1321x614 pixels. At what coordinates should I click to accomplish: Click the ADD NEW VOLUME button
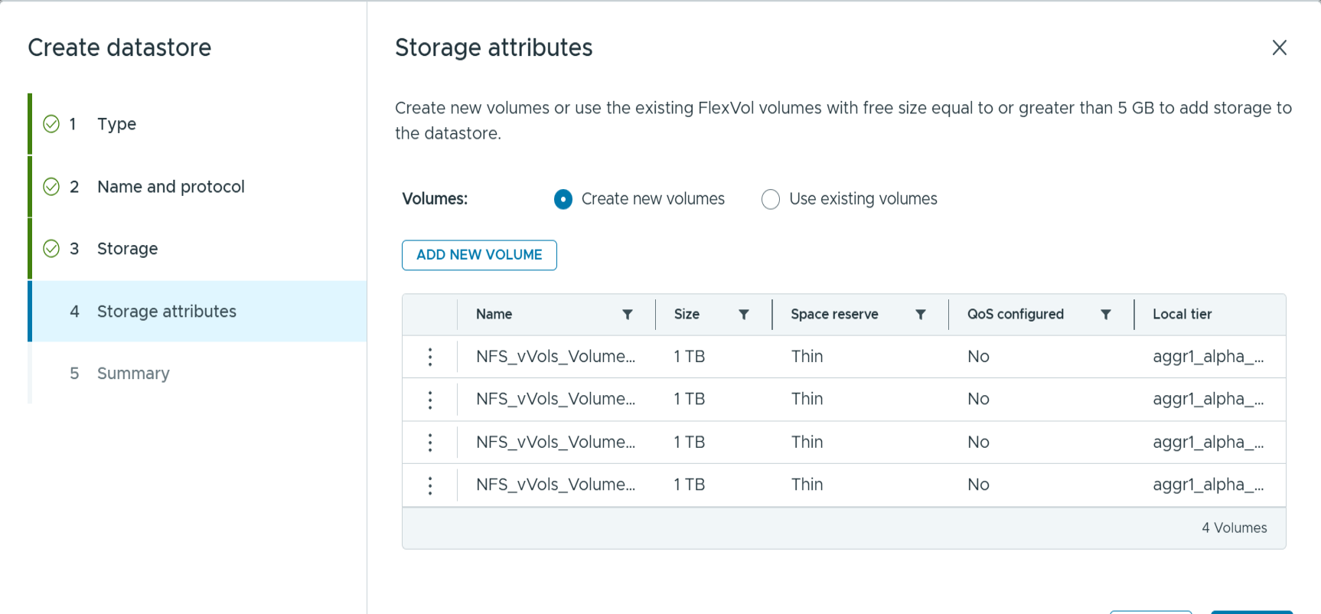[x=479, y=255]
